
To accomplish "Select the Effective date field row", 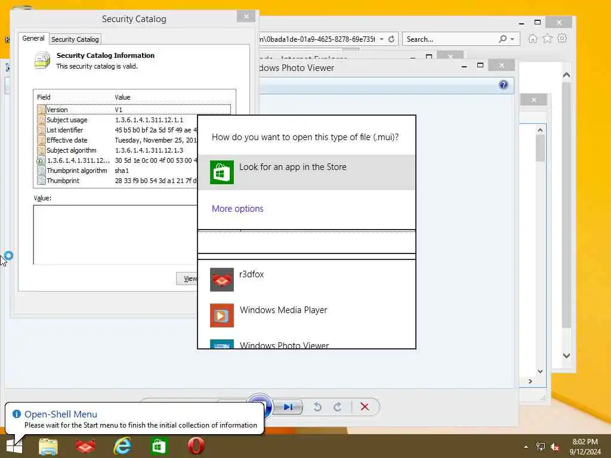I will (x=117, y=140).
